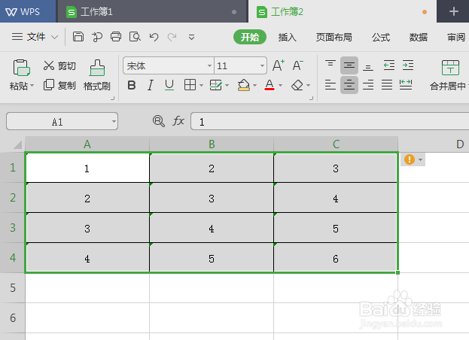The height and width of the screenshot is (340, 469).
Task: Switch to the 插入 tab
Action: pyautogui.click(x=287, y=38)
